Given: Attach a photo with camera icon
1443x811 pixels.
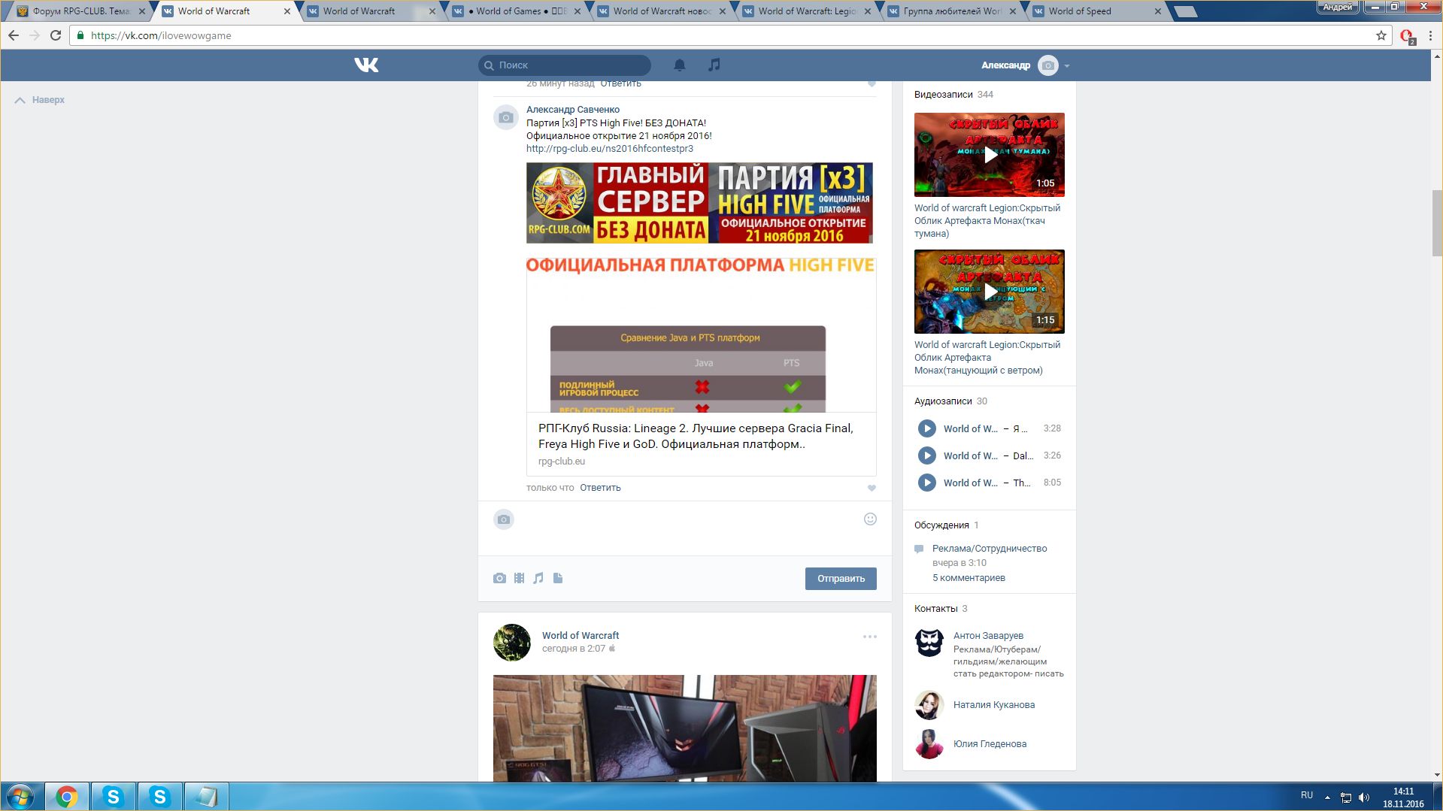Looking at the screenshot, I should tap(499, 578).
